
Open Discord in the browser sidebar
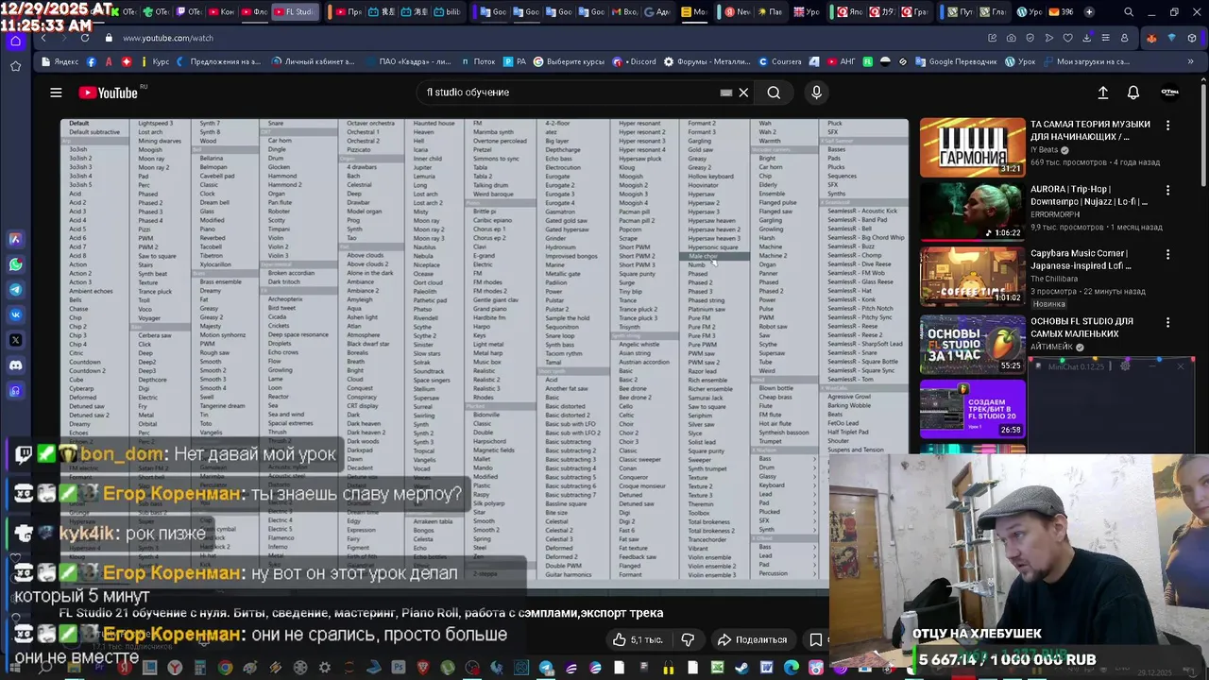click(x=15, y=365)
